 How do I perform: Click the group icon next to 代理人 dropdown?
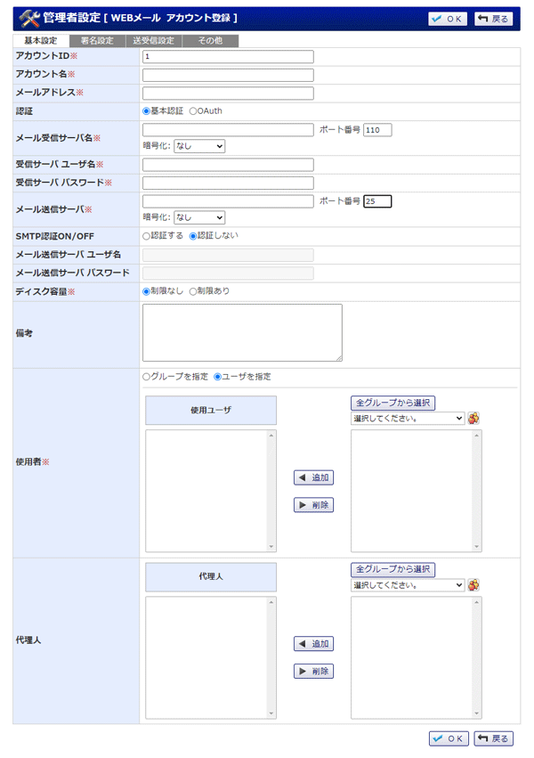[x=473, y=585]
